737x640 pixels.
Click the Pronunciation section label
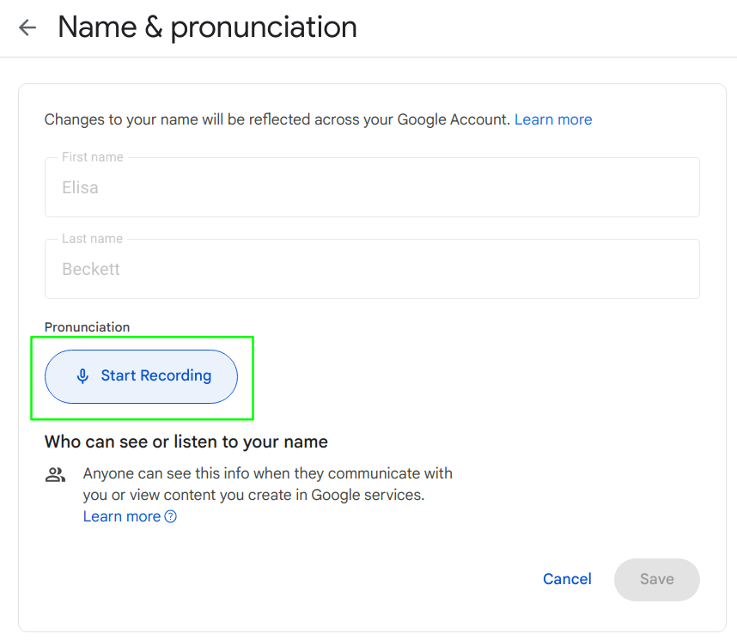(87, 327)
